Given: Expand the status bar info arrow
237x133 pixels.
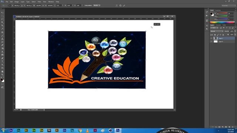Looking at the screenshot, I should [44, 110].
